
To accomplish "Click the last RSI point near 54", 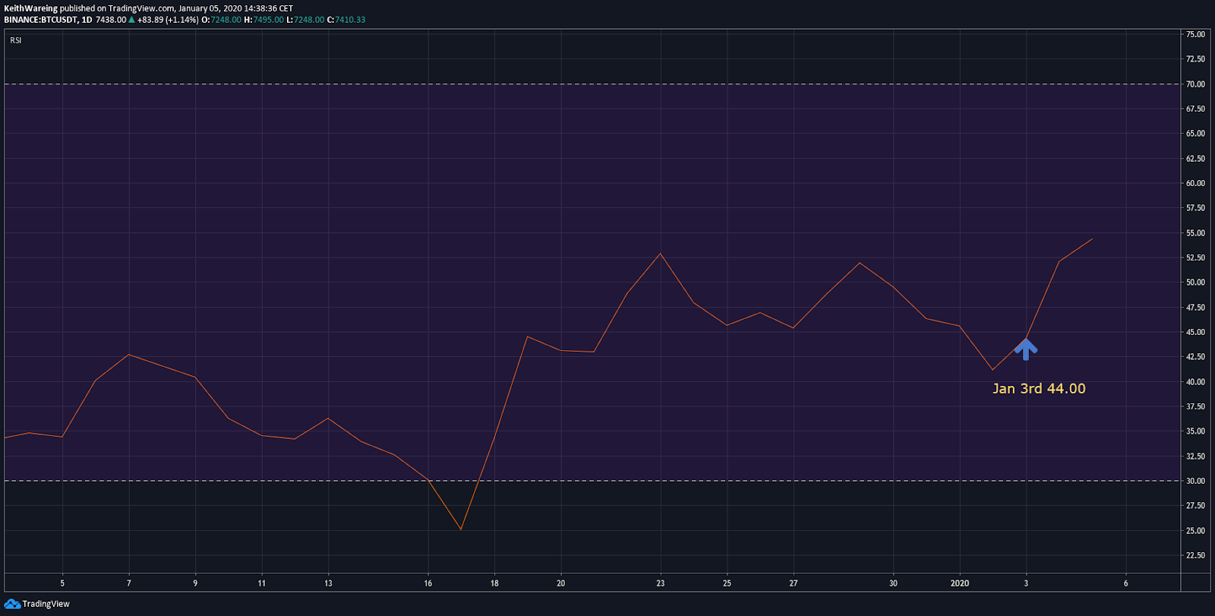I will point(1092,239).
